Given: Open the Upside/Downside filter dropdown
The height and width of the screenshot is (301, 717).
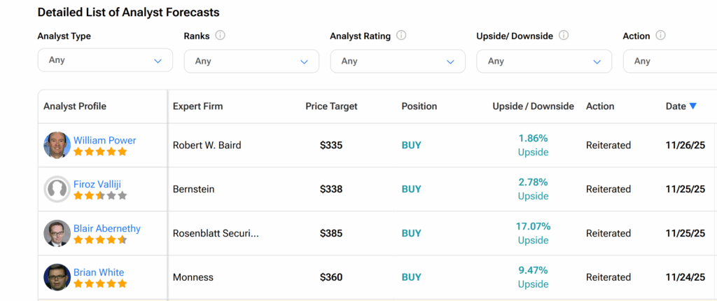Looking at the screenshot, I should (x=544, y=62).
